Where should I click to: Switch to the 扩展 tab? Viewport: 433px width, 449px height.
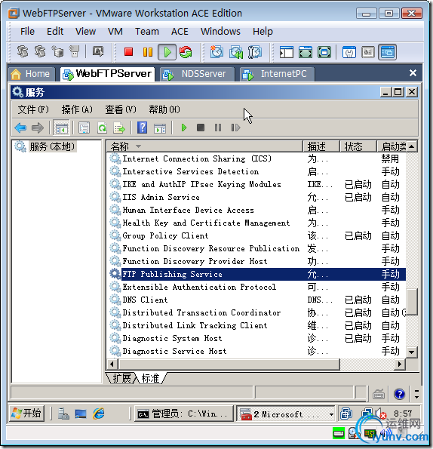(121, 378)
